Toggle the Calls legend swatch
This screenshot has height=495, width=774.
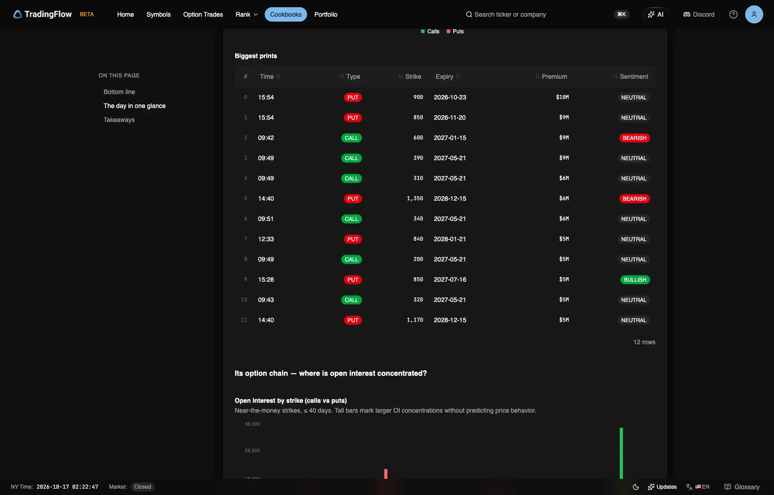click(423, 31)
